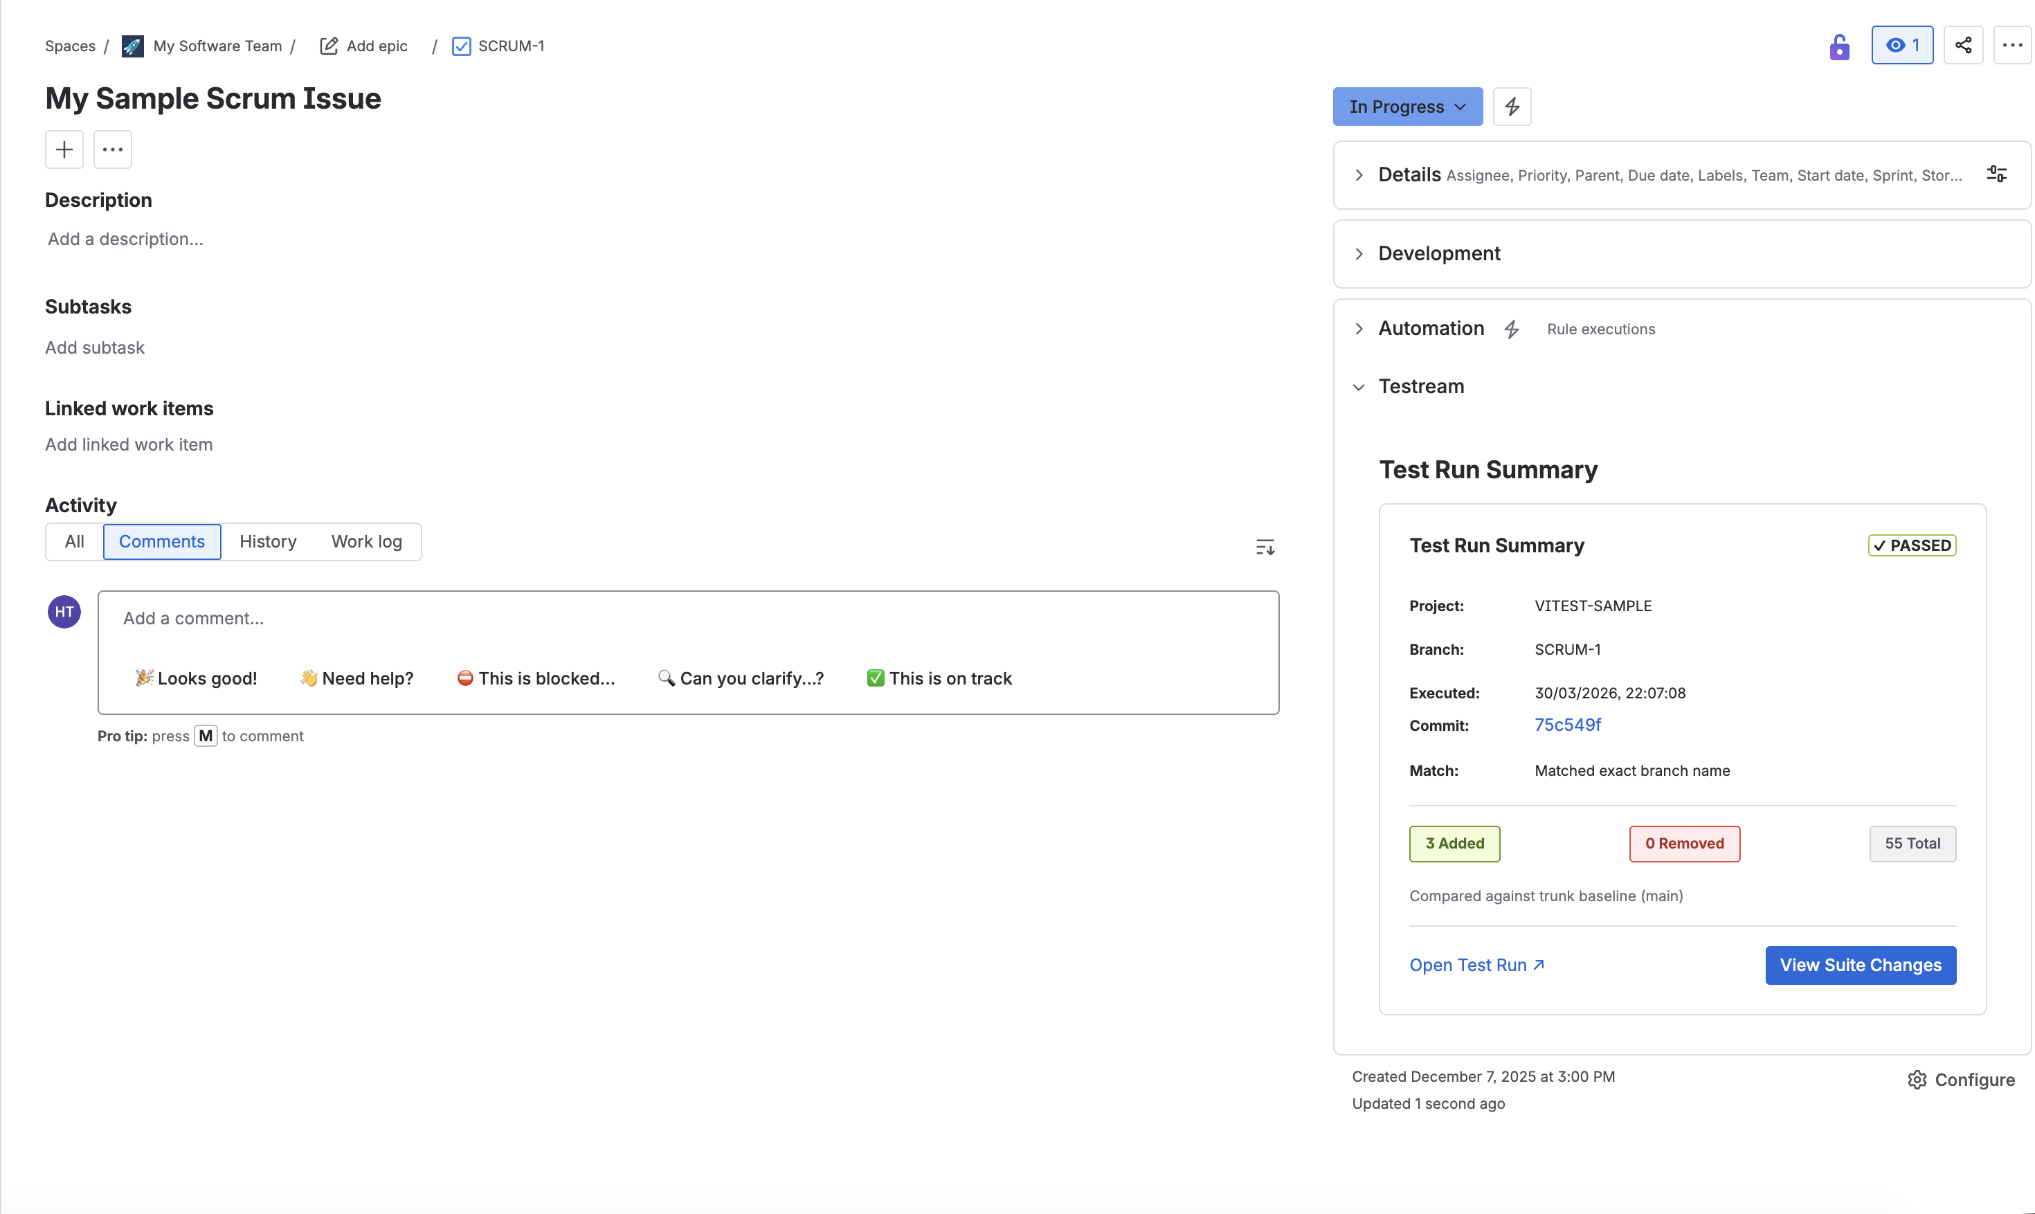Image resolution: width=2035 pixels, height=1214 pixels.
Task: Switch to the History tab in Activity
Action: (x=267, y=541)
